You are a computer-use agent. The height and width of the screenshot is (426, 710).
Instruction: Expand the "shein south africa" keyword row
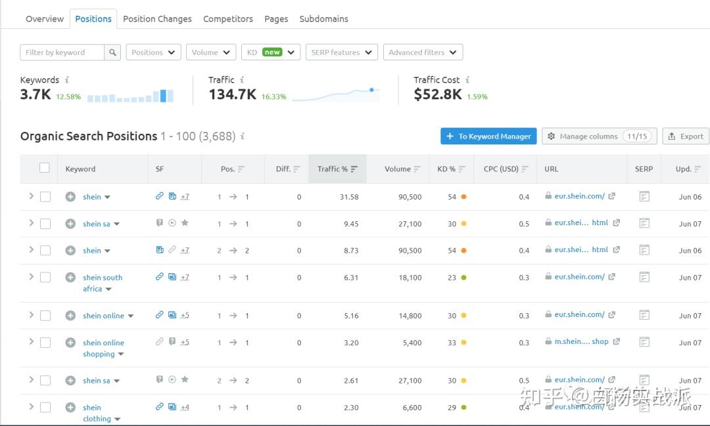[x=31, y=277]
